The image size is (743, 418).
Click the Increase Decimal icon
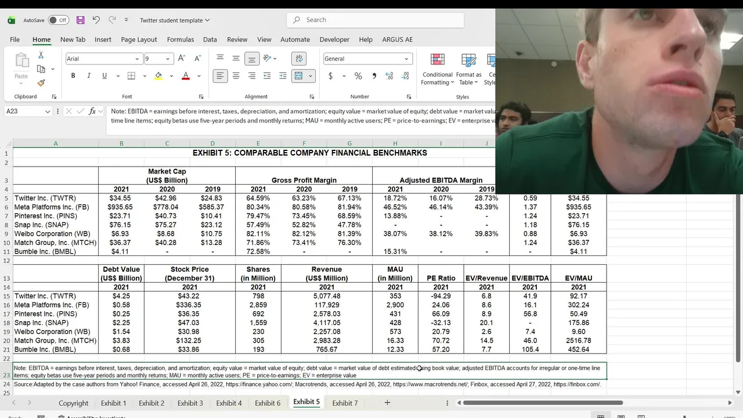pyautogui.click(x=389, y=76)
